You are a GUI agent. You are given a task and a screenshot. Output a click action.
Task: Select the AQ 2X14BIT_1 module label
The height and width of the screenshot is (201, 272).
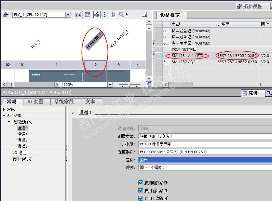coord(119,39)
